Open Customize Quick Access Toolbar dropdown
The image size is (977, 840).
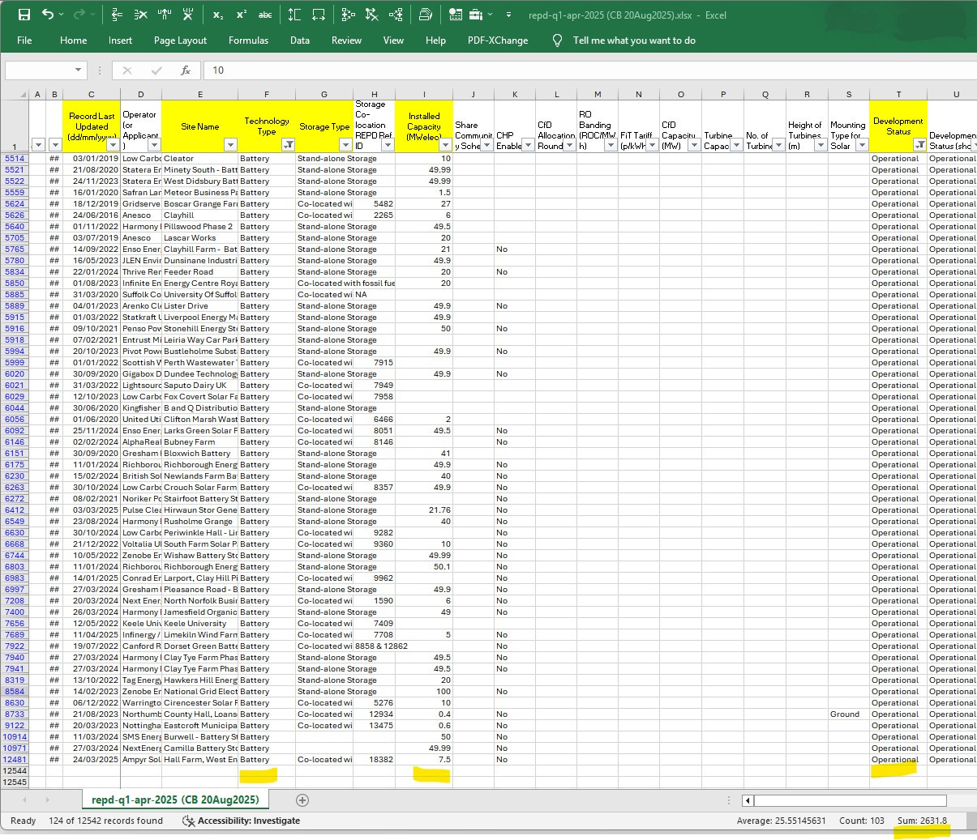(x=508, y=15)
